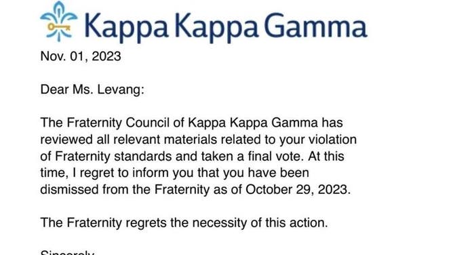Click the word "Gamma" in the header
Image resolution: width=453 pixels, height=255 pixels.
pos(315,26)
